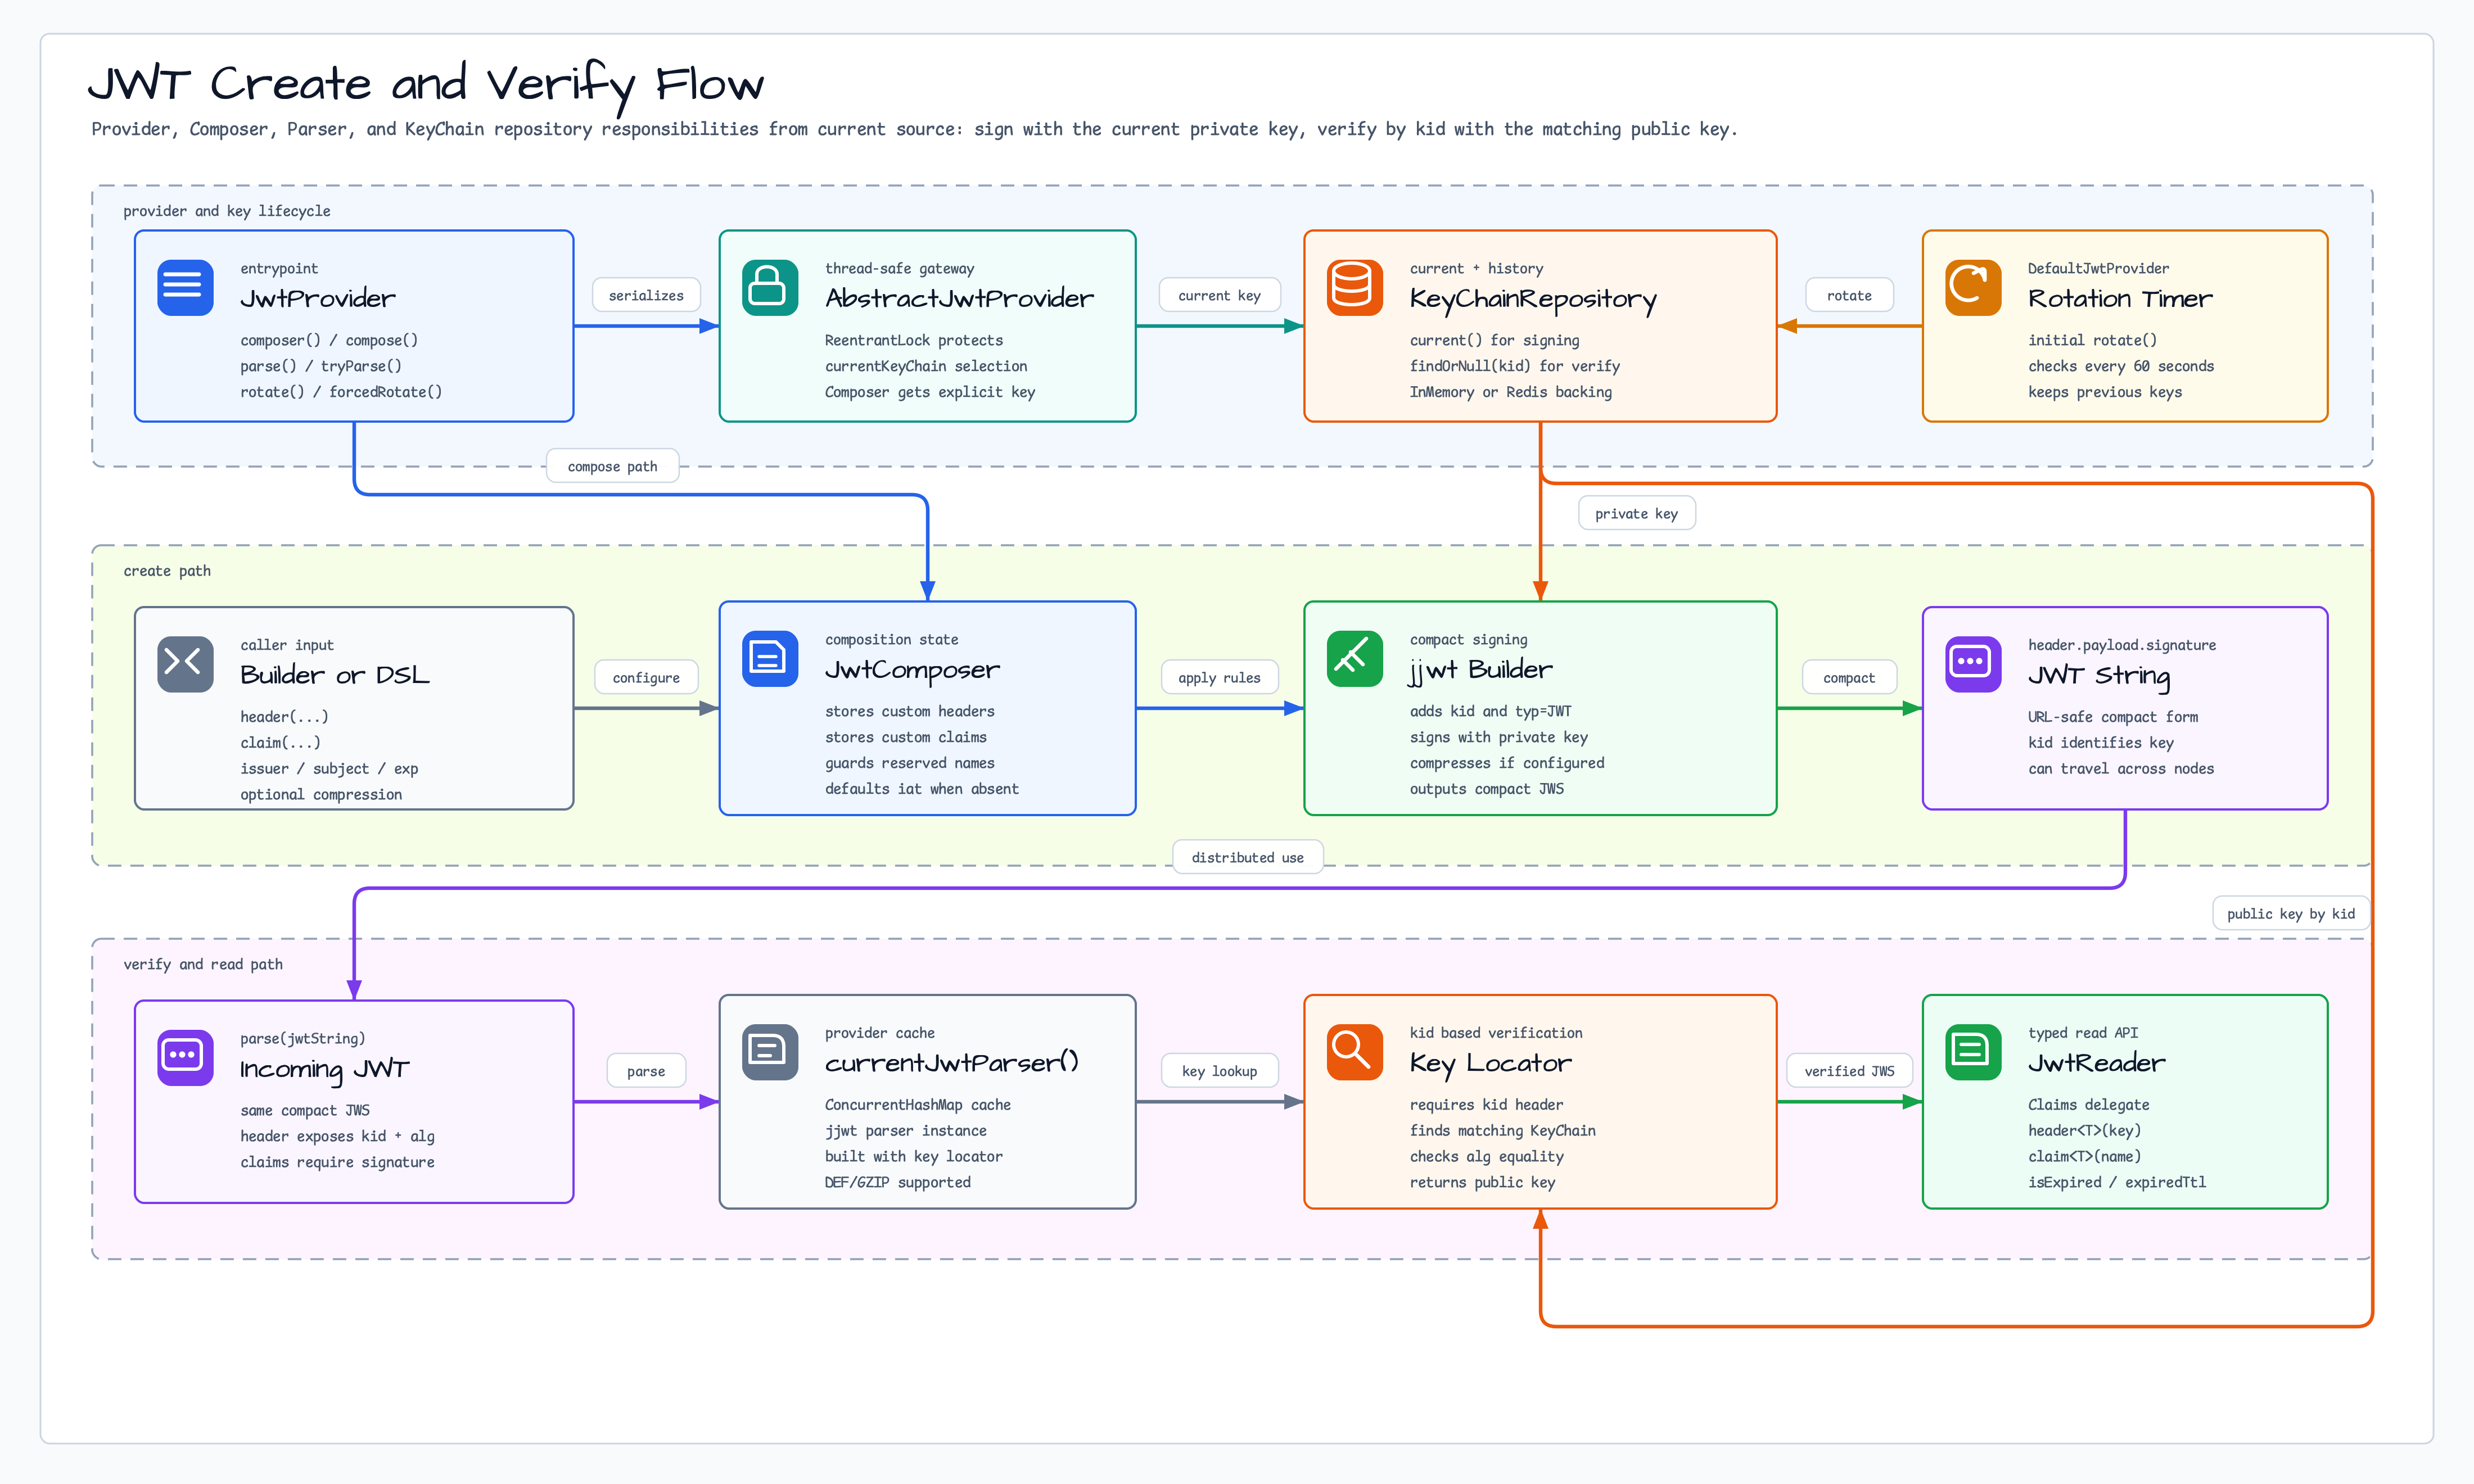Select the JwtComposer node title
Screen dimensions: 2474x1484
click(x=912, y=670)
